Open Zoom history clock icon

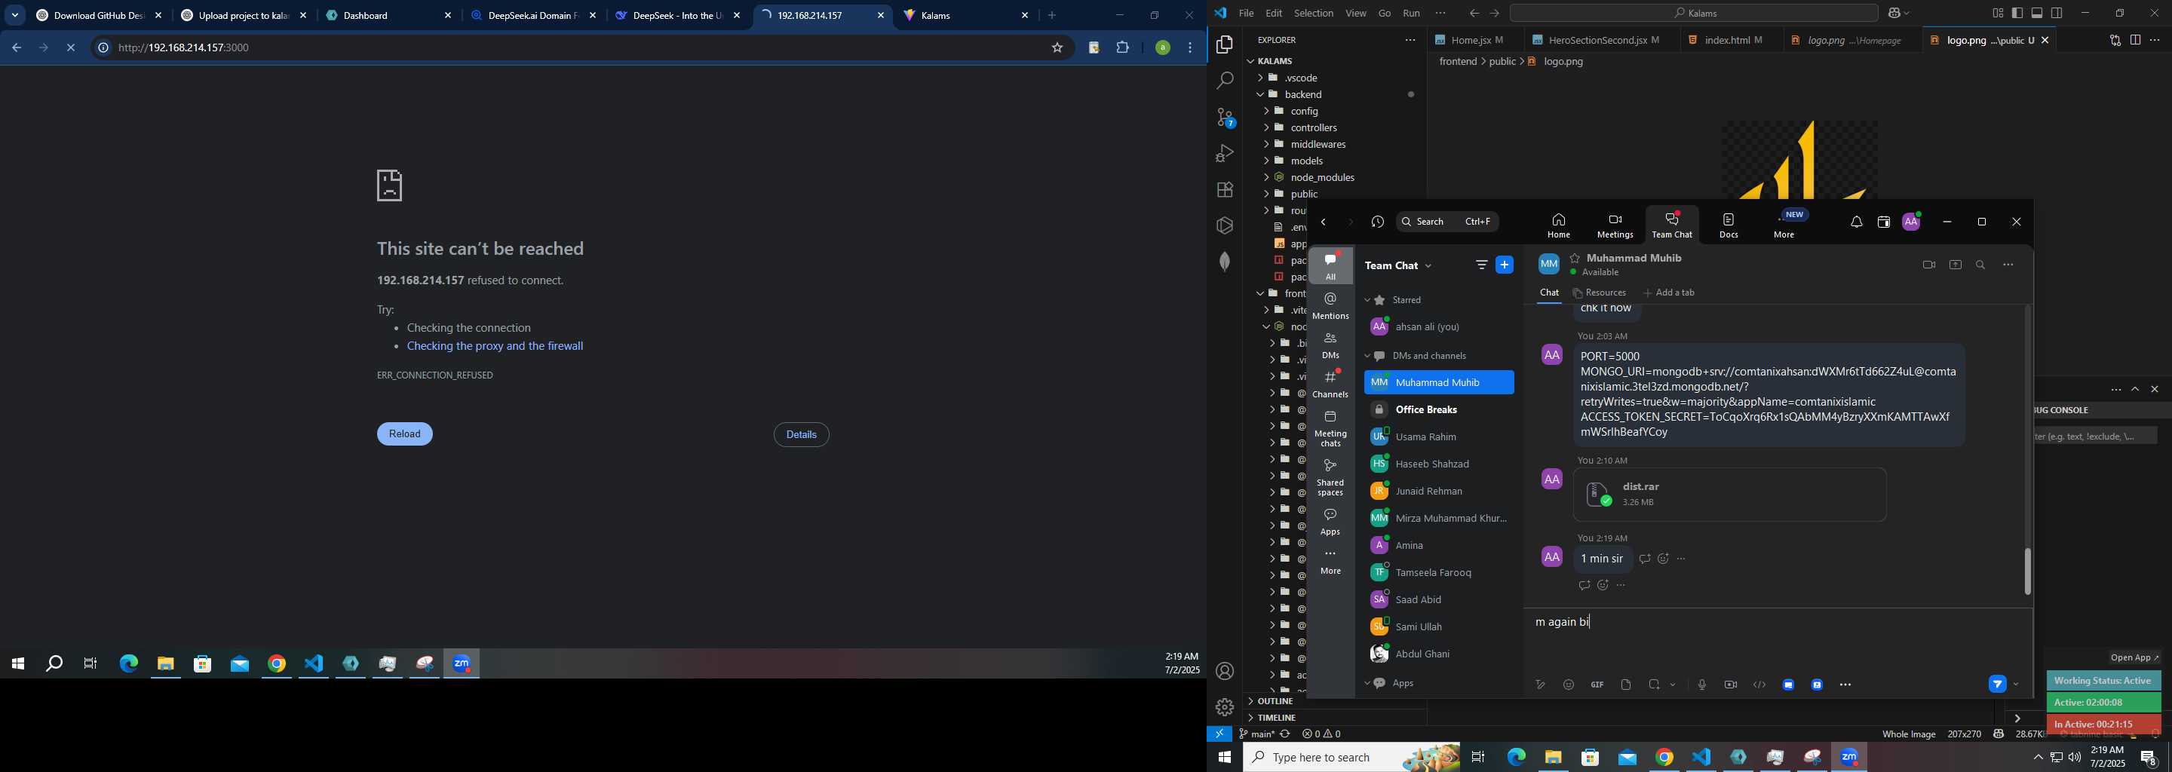[x=1378, y=222]
